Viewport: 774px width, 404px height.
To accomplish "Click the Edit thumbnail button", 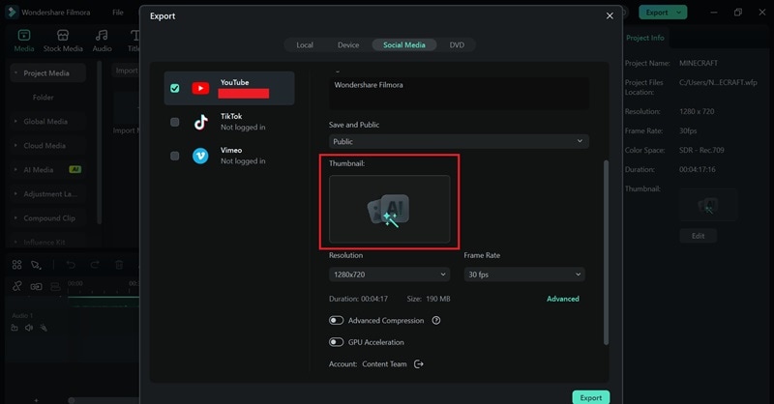I will [698, 236].
